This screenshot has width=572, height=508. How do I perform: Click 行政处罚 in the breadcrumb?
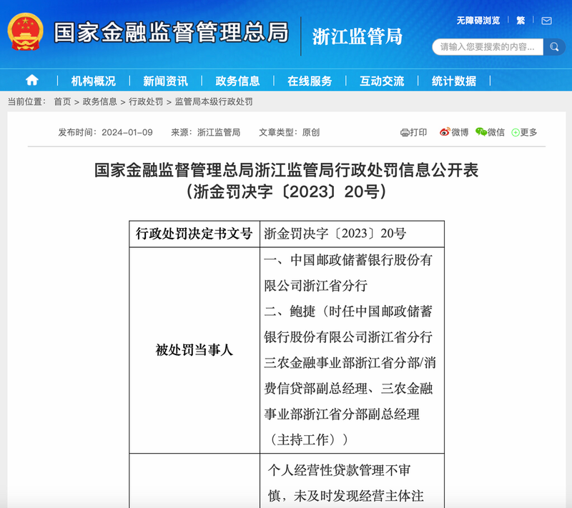[146, 101]
